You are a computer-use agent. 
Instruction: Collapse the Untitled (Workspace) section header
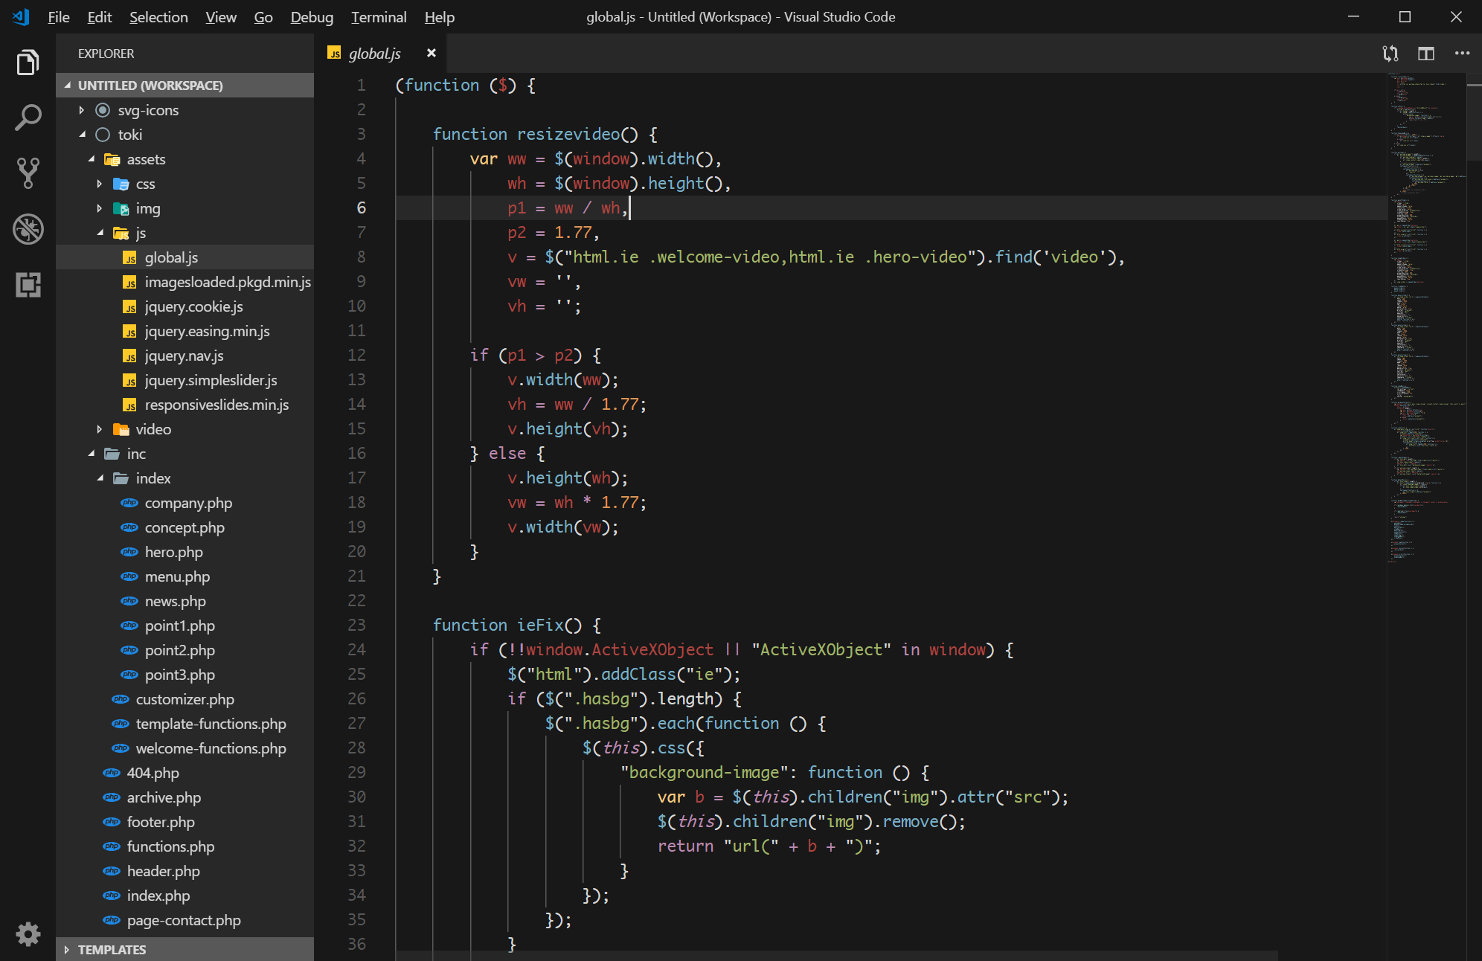(x=150, y=86)
